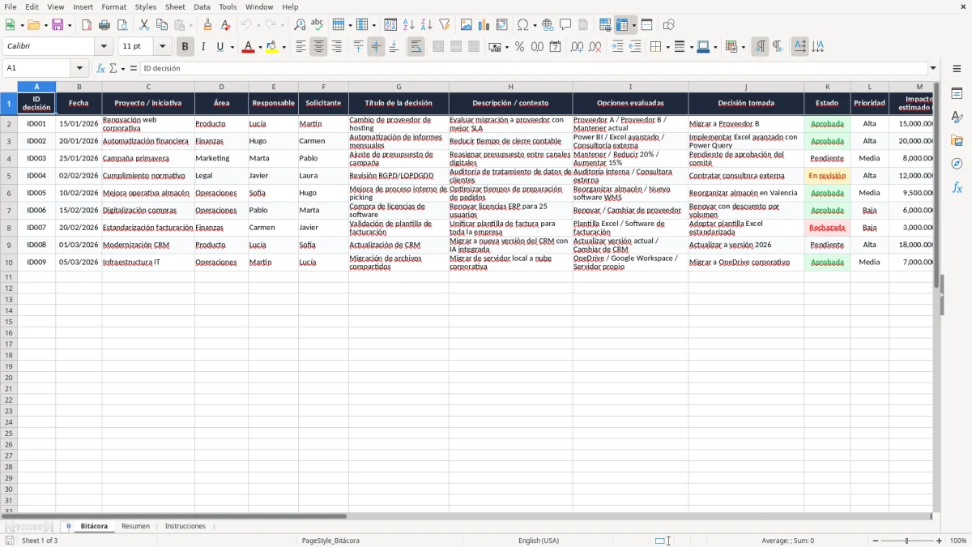This screenshot has width=972, height=547.
Task: Open the Sheet menu
Action: (175, 6)
